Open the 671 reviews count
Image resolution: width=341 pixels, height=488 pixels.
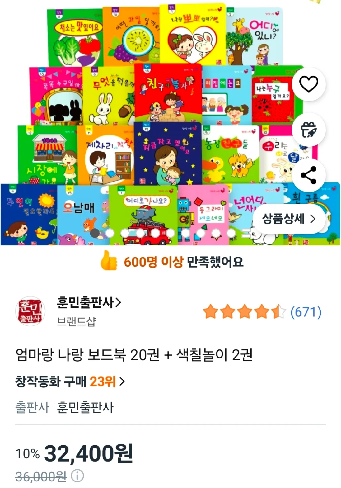[x=306, y=312]
